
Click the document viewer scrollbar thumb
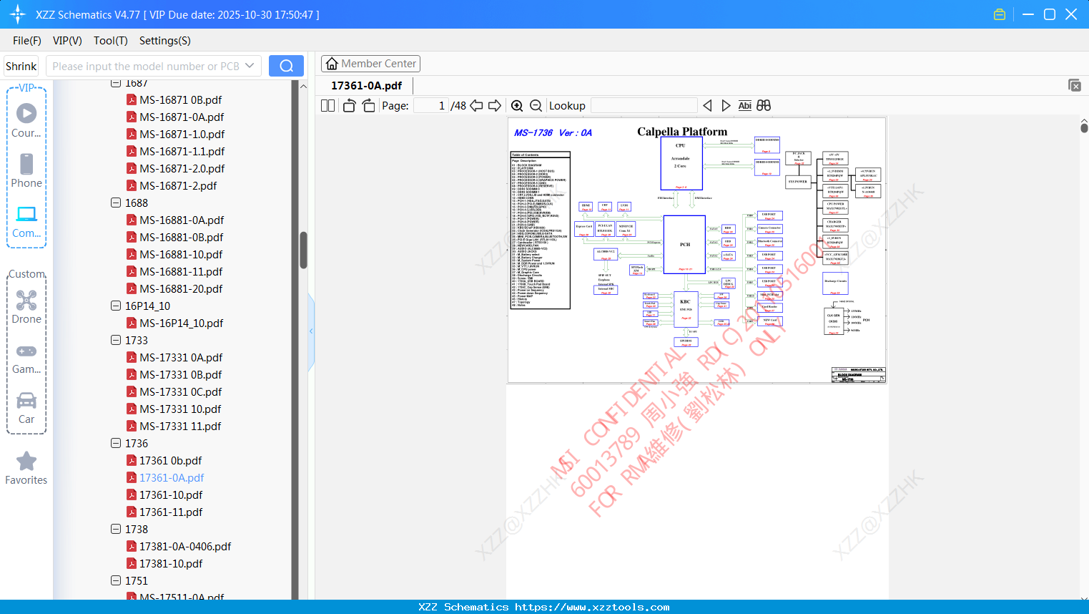click(x=1084, y=127)
